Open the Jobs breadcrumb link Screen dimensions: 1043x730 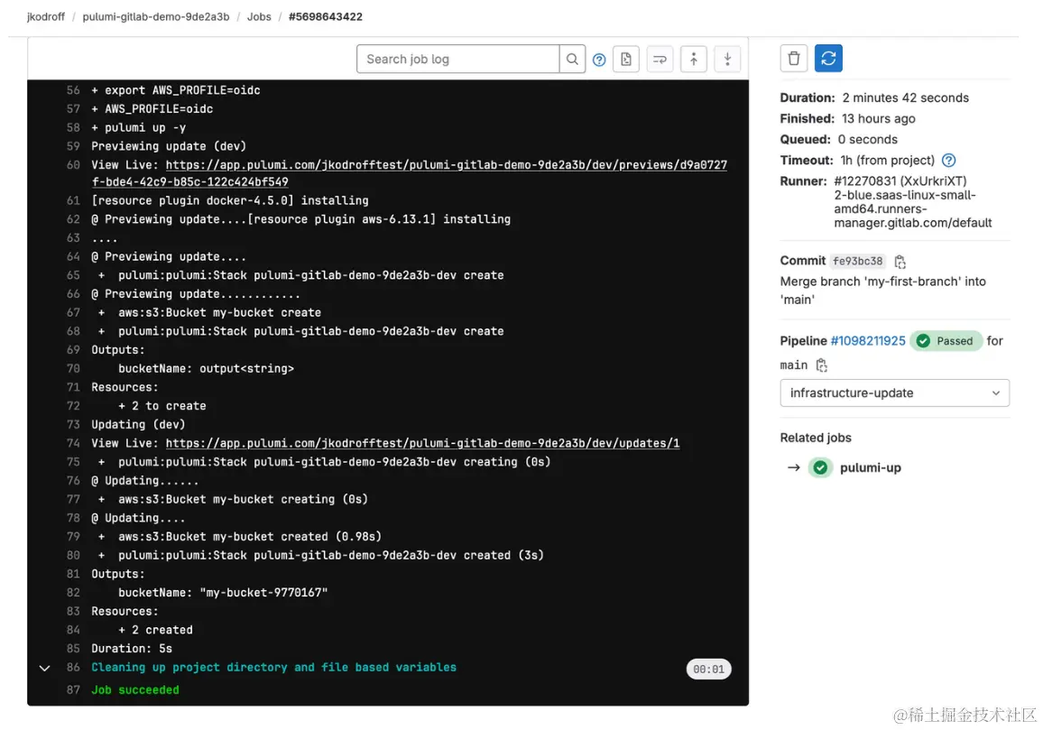259,16
